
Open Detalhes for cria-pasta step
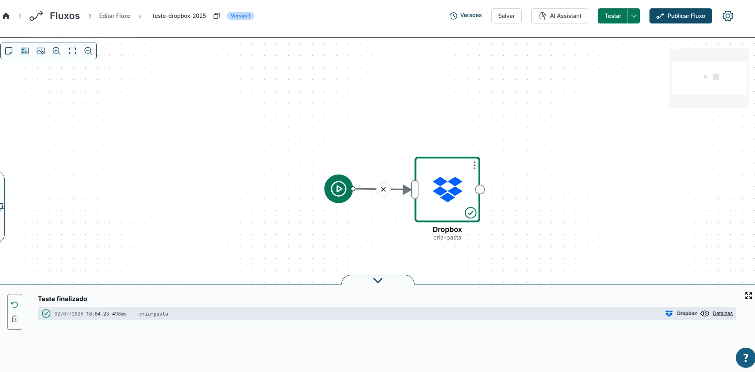[723, 314]
